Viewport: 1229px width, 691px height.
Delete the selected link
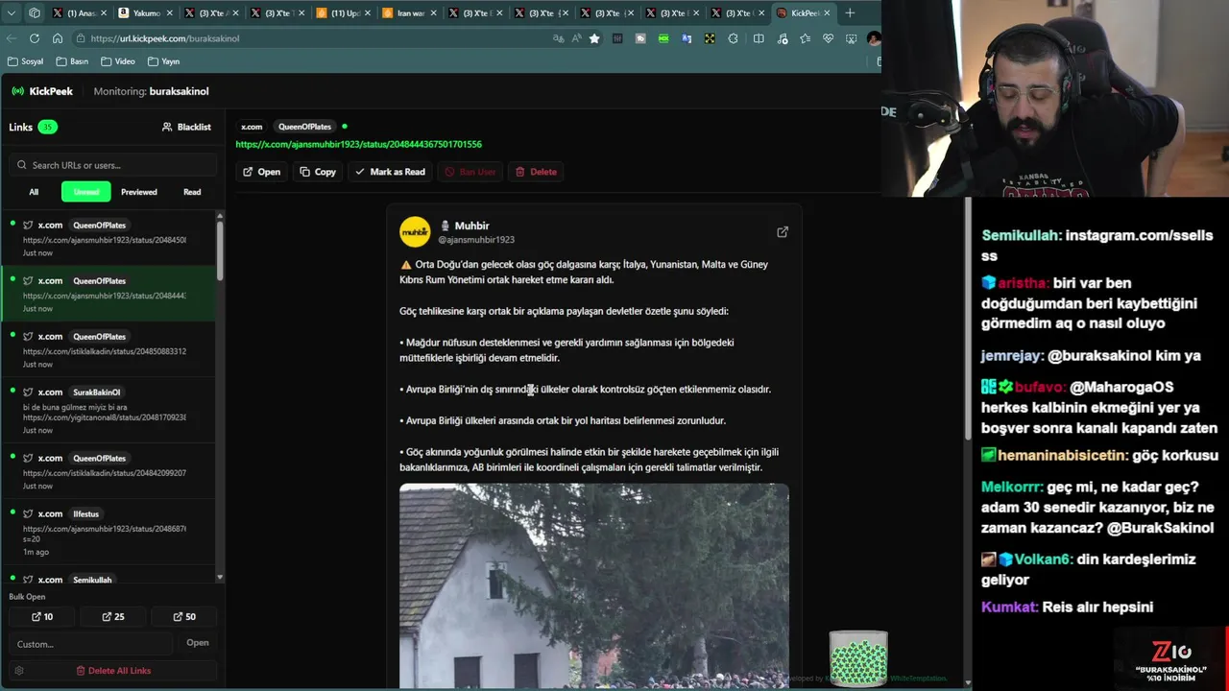pos(536,172)
